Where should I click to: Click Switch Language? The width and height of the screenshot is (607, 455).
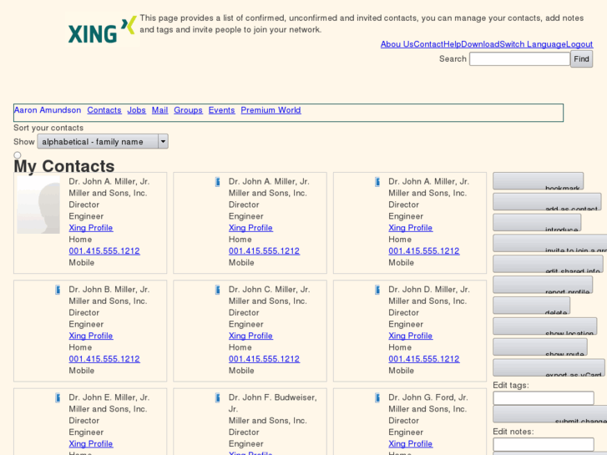533,44
